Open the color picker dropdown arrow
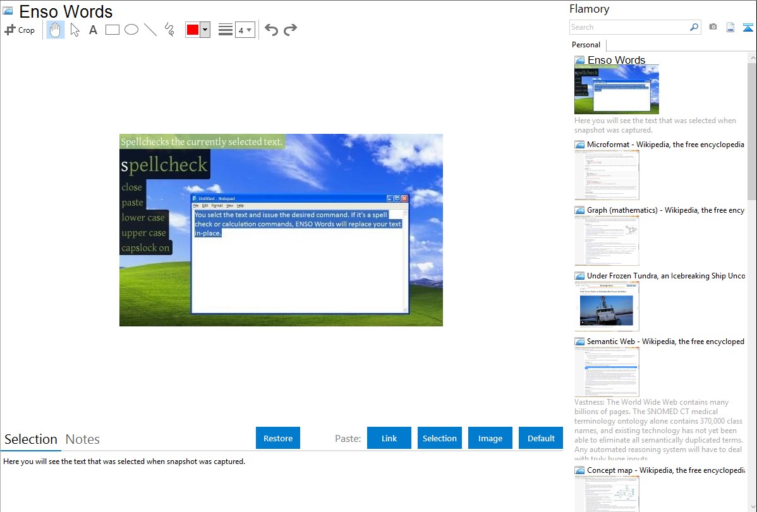 click(x=205, y=30)
